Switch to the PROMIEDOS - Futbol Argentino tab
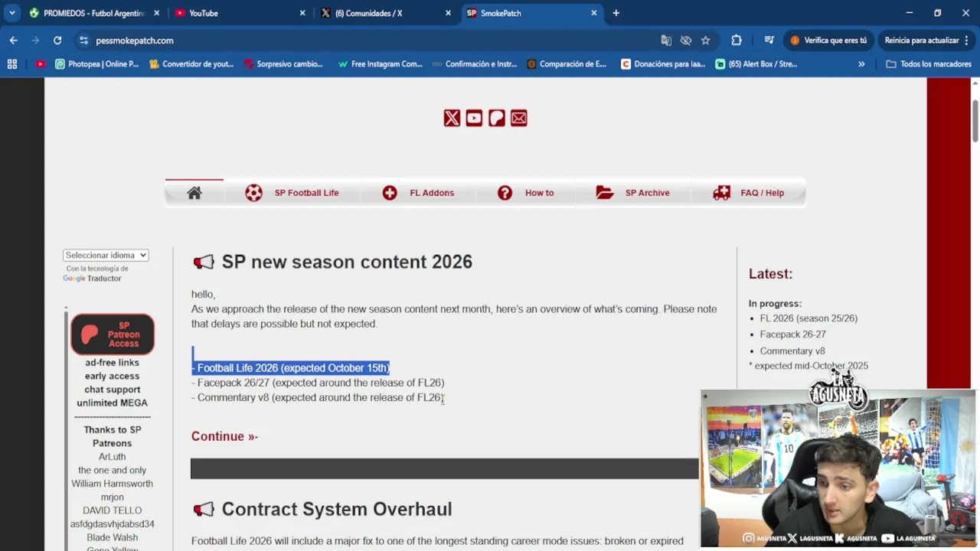 94,13
